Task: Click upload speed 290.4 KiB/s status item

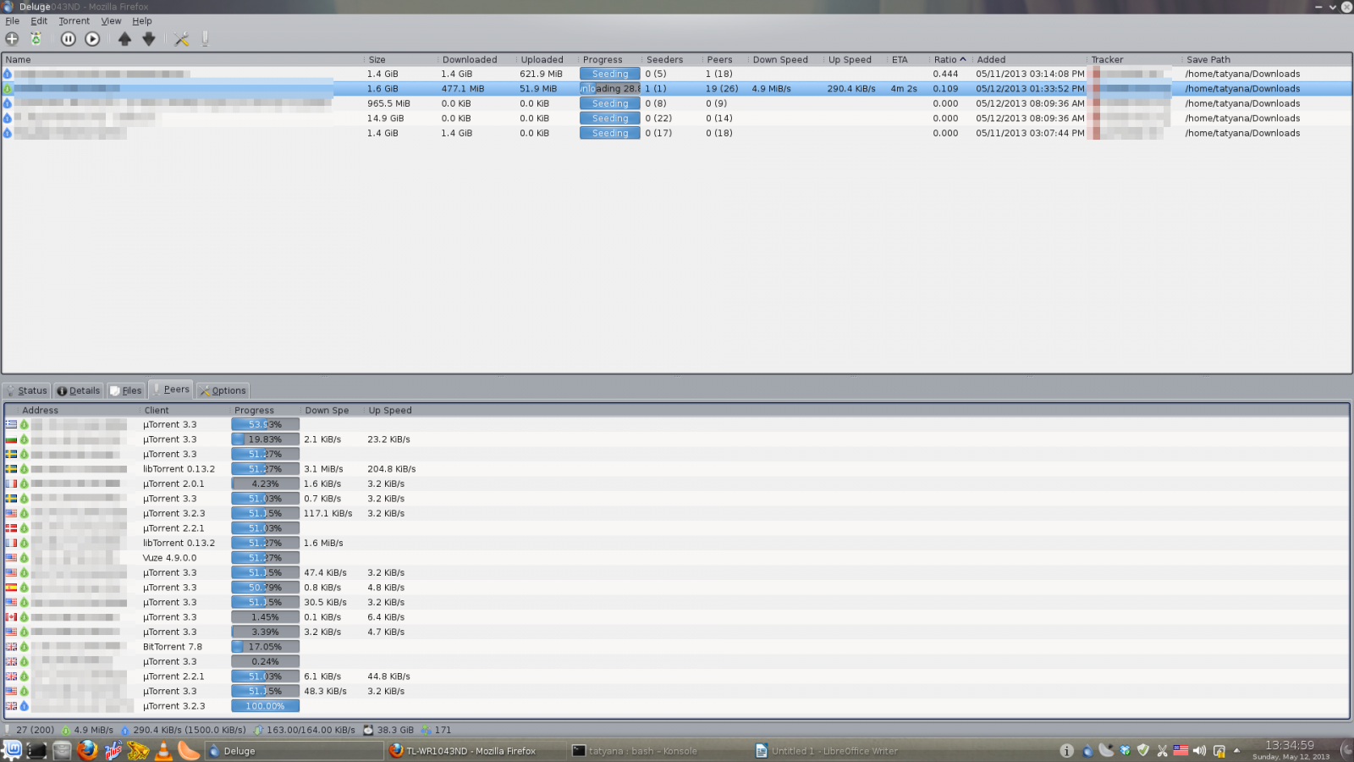Action: click(x=183, y=730)
